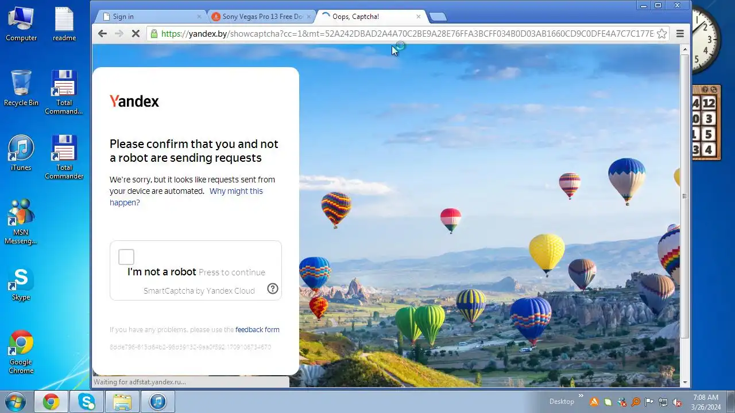Image resolution: width=735 pixels, height=413 pixels.
Task: Click the orange Avast tray icon
Action: (594, 402)
